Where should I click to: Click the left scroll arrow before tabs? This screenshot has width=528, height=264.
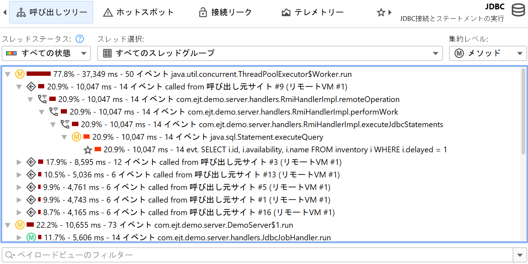click(x=5, y=13)
